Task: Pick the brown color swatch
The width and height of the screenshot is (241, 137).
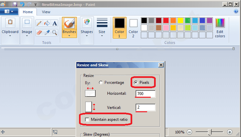Action: (159, 28)
